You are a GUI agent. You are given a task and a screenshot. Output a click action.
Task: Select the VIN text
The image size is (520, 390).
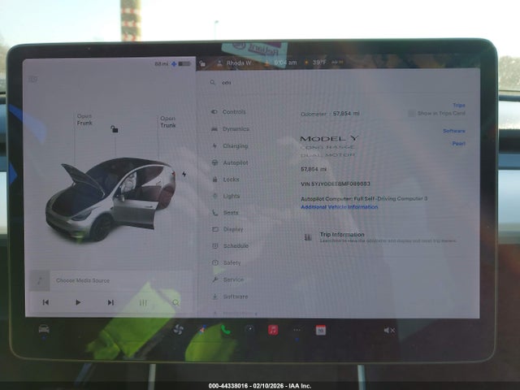[x=336, y=184]
